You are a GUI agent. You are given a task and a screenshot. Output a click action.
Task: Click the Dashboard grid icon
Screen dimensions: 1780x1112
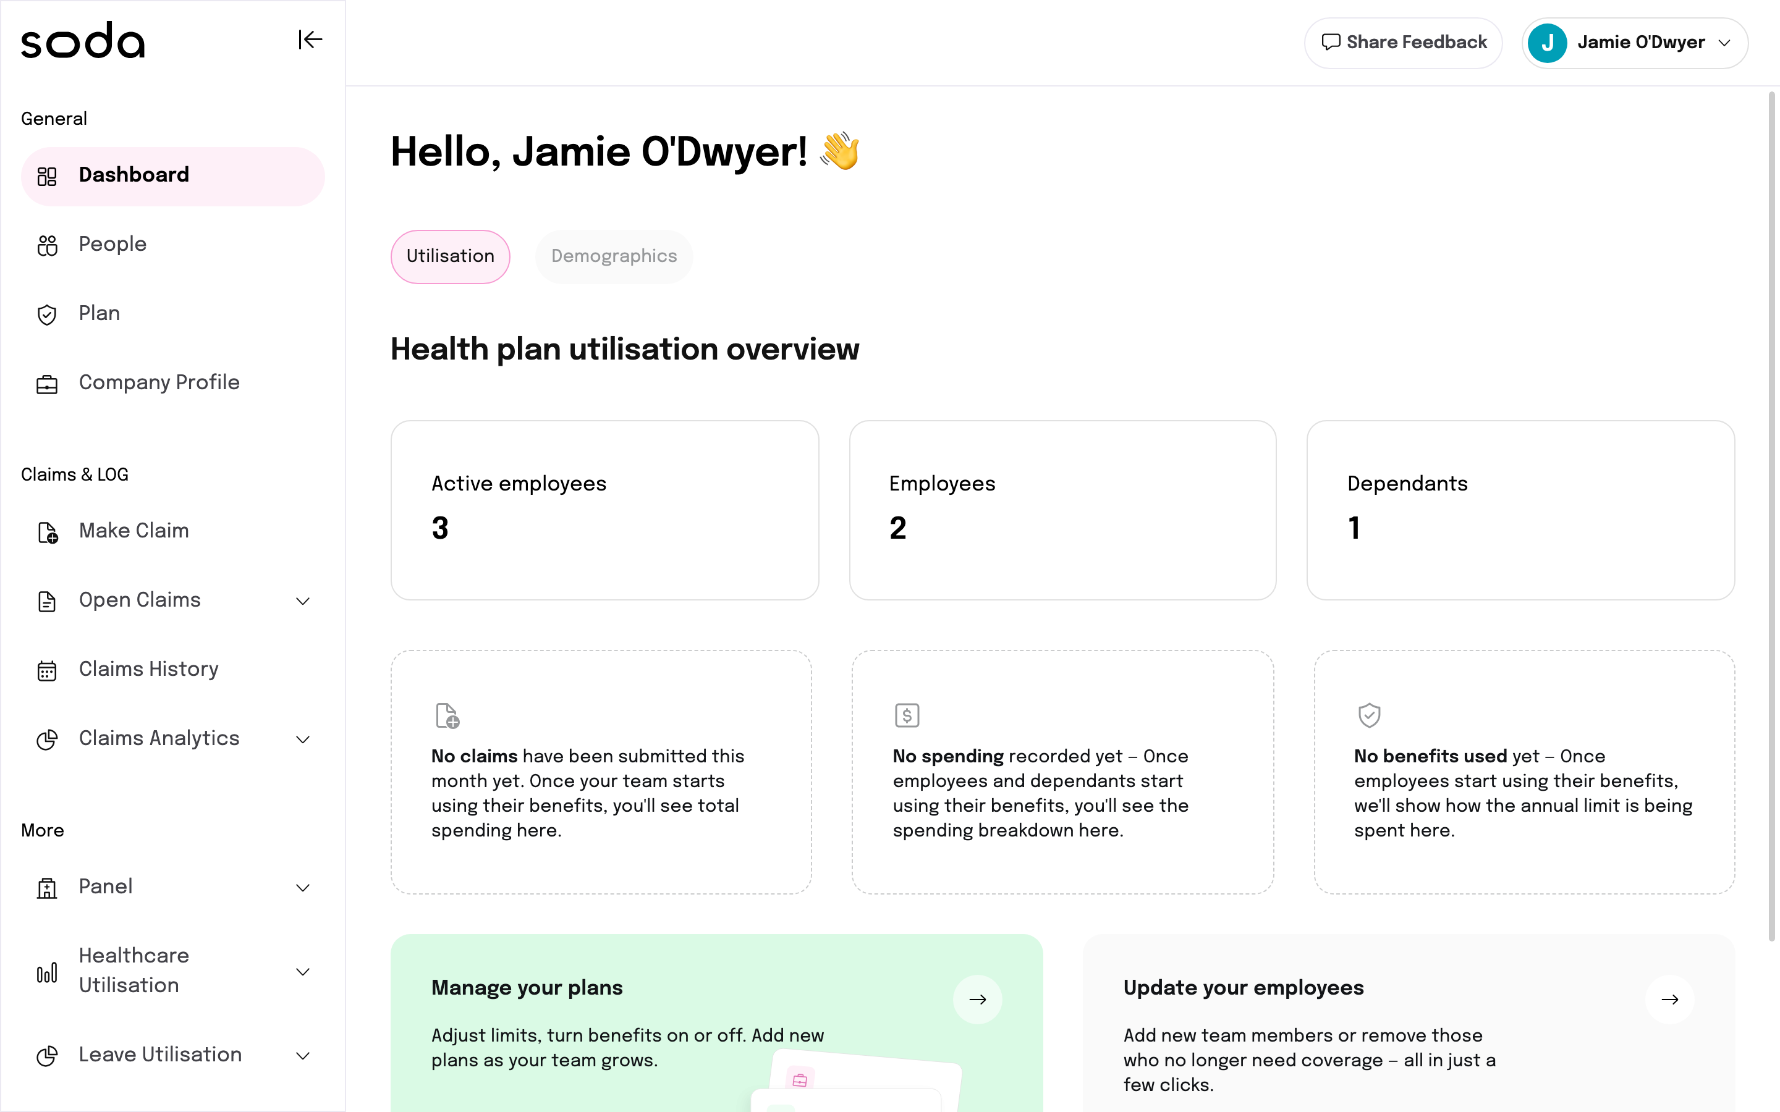click(47, 176)
